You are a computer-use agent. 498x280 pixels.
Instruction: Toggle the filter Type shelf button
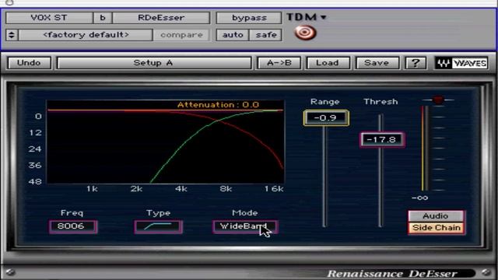coord(159,226)
